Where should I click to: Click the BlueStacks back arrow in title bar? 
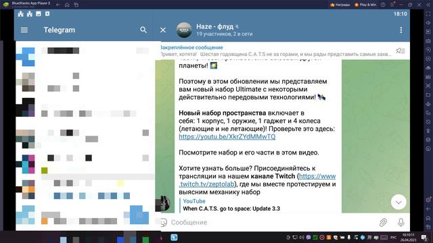point(58,5)
